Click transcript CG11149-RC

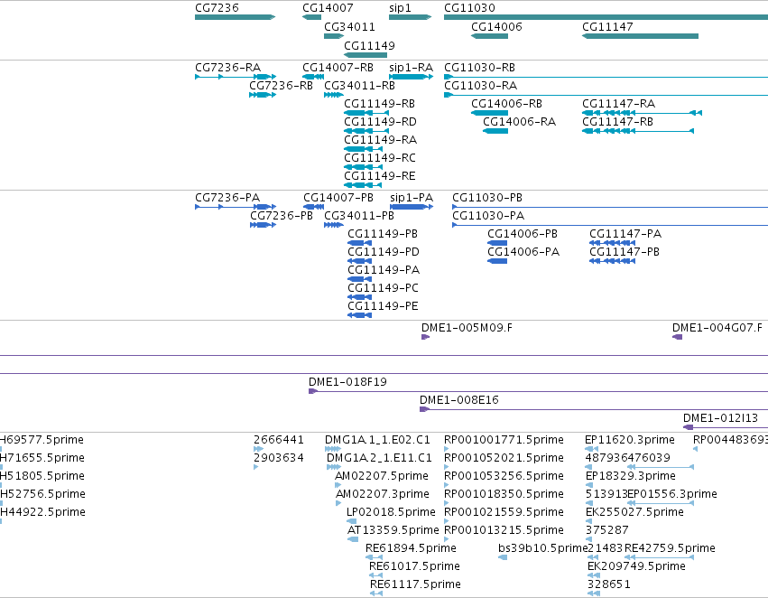coord(380,158)
